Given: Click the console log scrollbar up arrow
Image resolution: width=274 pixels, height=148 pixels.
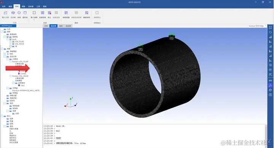Looking at the screenshot, I should click(266, 126).
